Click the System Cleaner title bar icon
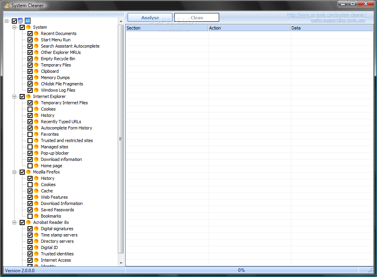This screenshot has height=277, width=377. click(7, 5)
